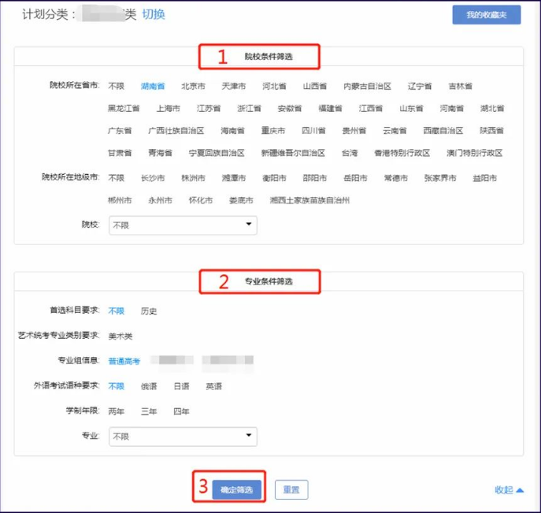Click the 确定筛选 button
Viewport: 541px width, 513px height.
[236, 490]
